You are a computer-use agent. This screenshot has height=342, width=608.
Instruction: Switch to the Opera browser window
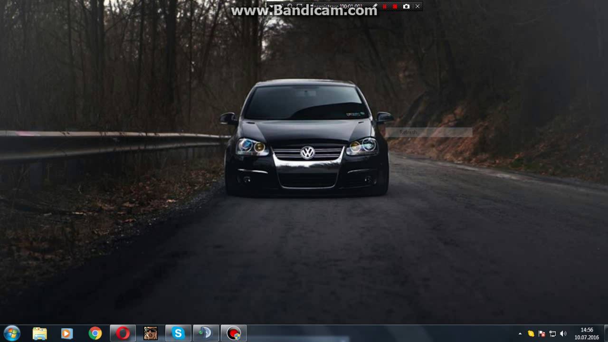click(123, 333)
